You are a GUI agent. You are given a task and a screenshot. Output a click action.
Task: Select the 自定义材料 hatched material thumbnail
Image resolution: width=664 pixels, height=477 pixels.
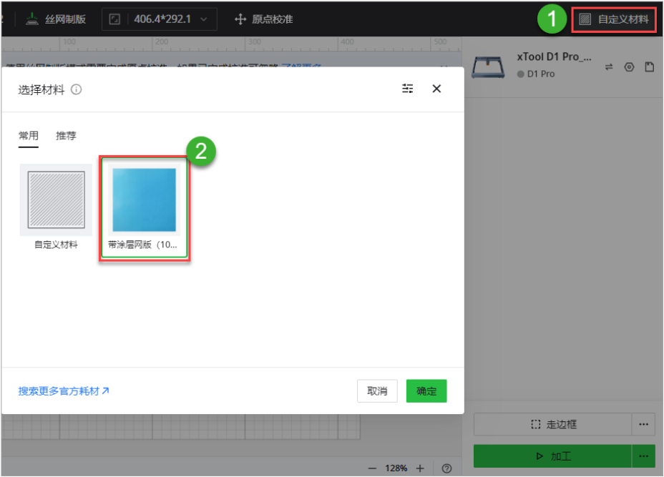pyautogui.click(x=56, y=200)
